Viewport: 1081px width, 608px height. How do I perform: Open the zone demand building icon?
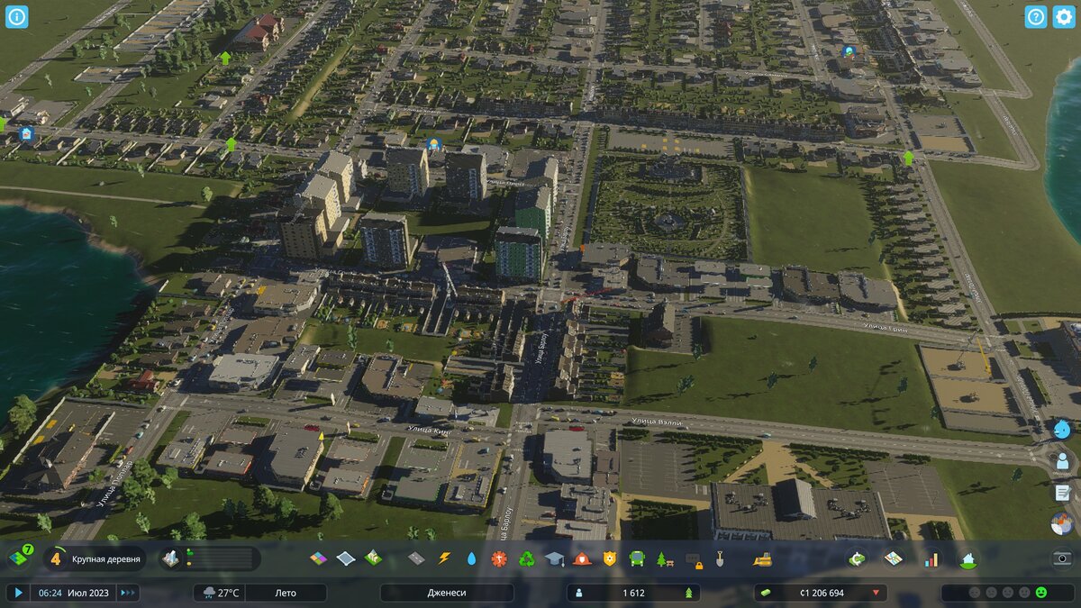(171, 558)
